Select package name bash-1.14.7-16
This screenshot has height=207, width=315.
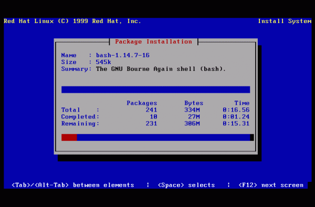coord(122,55)
